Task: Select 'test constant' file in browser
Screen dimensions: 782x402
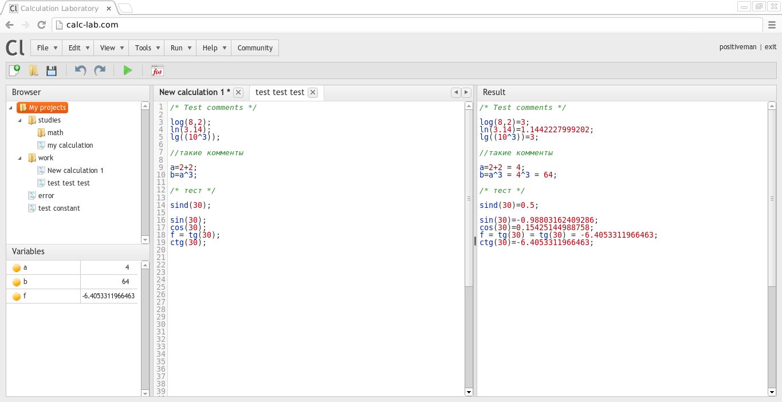Action: [59, 208]
